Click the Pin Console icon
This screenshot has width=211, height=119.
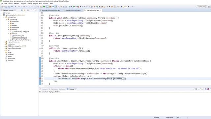194,89
